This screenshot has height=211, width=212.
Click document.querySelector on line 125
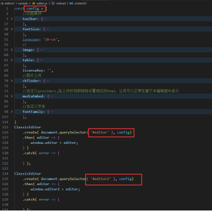point(64,179)
